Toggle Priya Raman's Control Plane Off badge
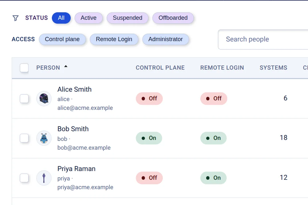 (149, 178)
